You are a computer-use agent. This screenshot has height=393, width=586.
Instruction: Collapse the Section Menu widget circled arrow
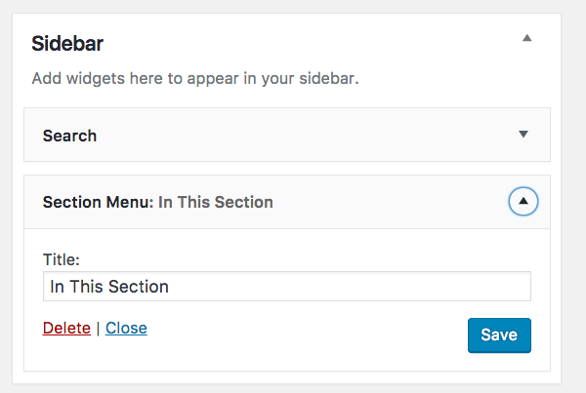523,202
